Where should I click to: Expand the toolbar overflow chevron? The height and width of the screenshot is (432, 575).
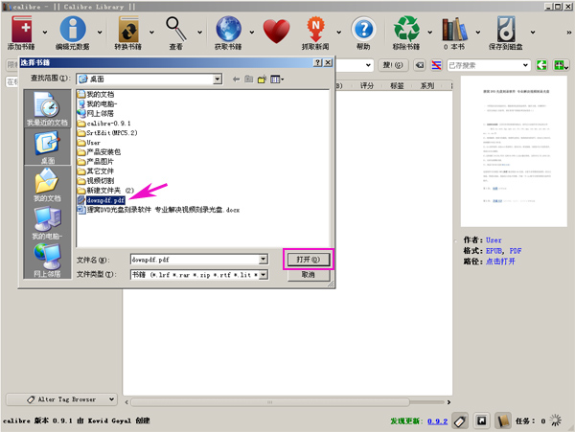tap(568, 33)
